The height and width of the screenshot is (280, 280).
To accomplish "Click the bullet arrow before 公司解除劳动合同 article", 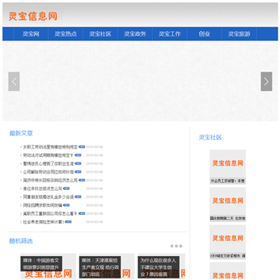I will [x=21, y=172].
